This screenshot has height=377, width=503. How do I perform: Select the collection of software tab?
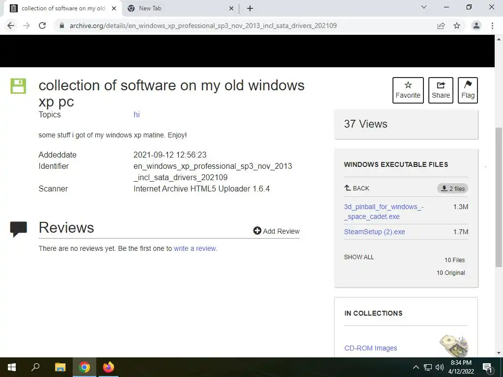pos(63,9)
